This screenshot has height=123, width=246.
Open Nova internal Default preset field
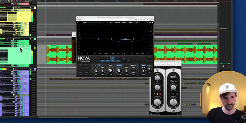click(x=92, y=22)
